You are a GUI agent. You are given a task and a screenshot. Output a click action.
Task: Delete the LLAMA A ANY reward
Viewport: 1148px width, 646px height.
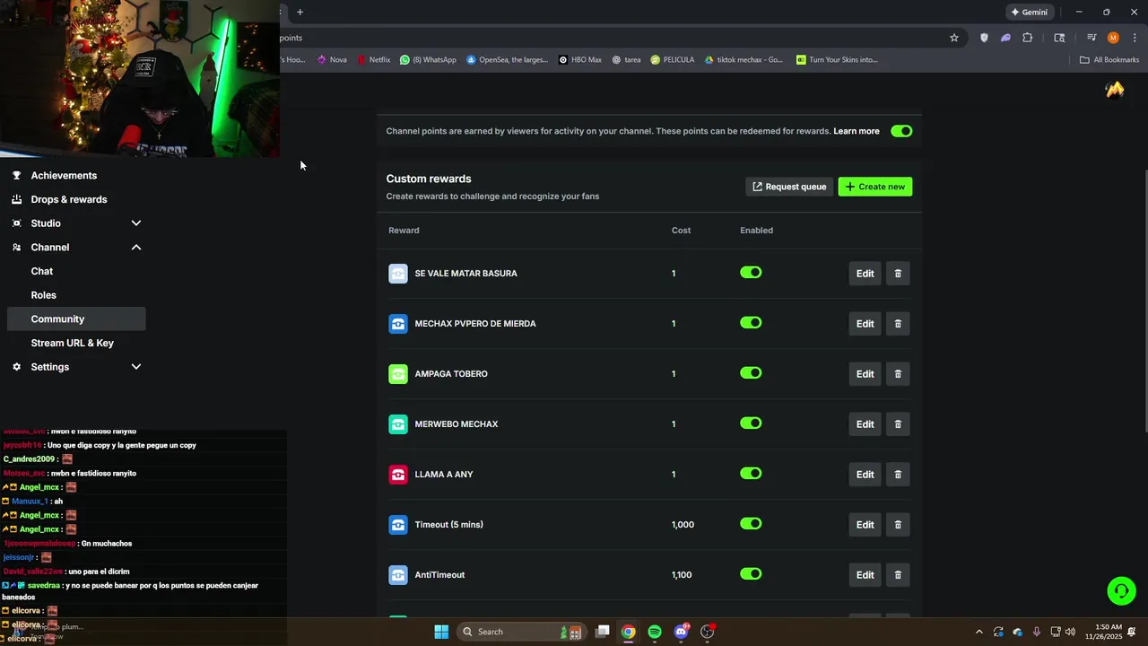tap(898, 475)
